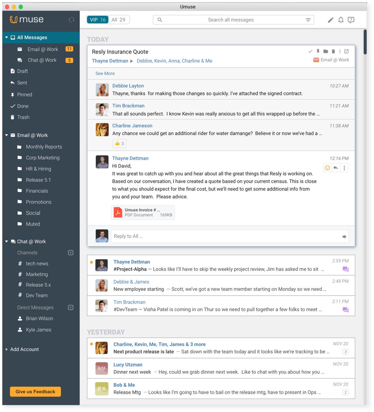The height and width of the screenshot is (412, 374).
Task: Open search filter options icon
Action: pos(308,20)
